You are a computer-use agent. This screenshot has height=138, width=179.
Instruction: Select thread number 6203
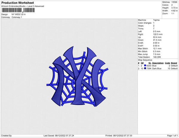click(149, 66)
